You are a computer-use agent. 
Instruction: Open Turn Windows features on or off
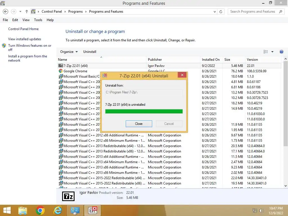pos(30,47)
